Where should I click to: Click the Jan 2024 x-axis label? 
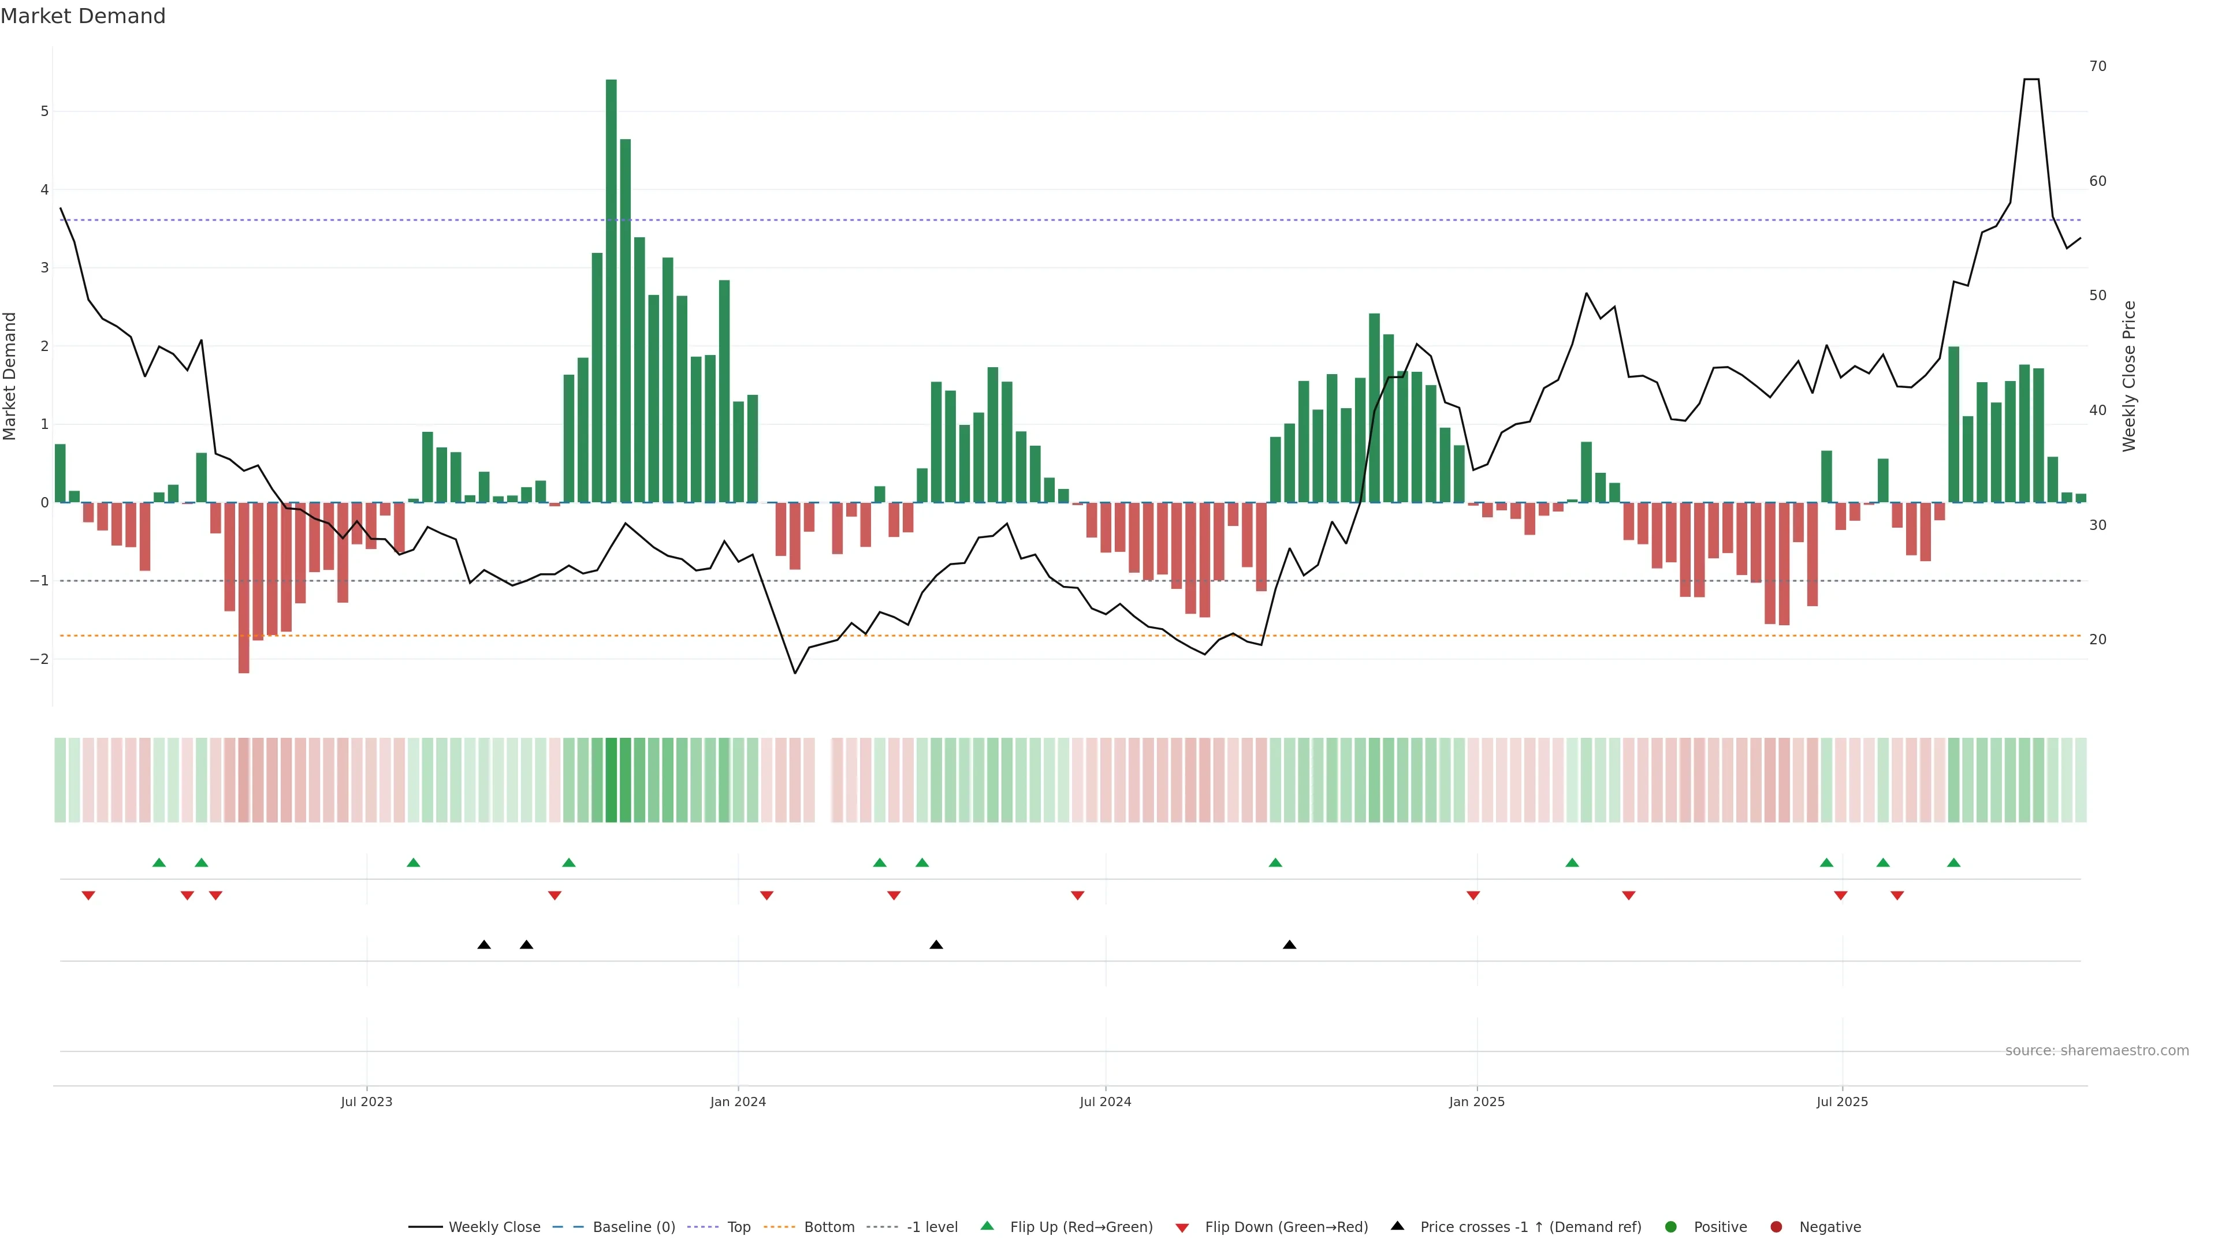click(x=738, y=1102)
